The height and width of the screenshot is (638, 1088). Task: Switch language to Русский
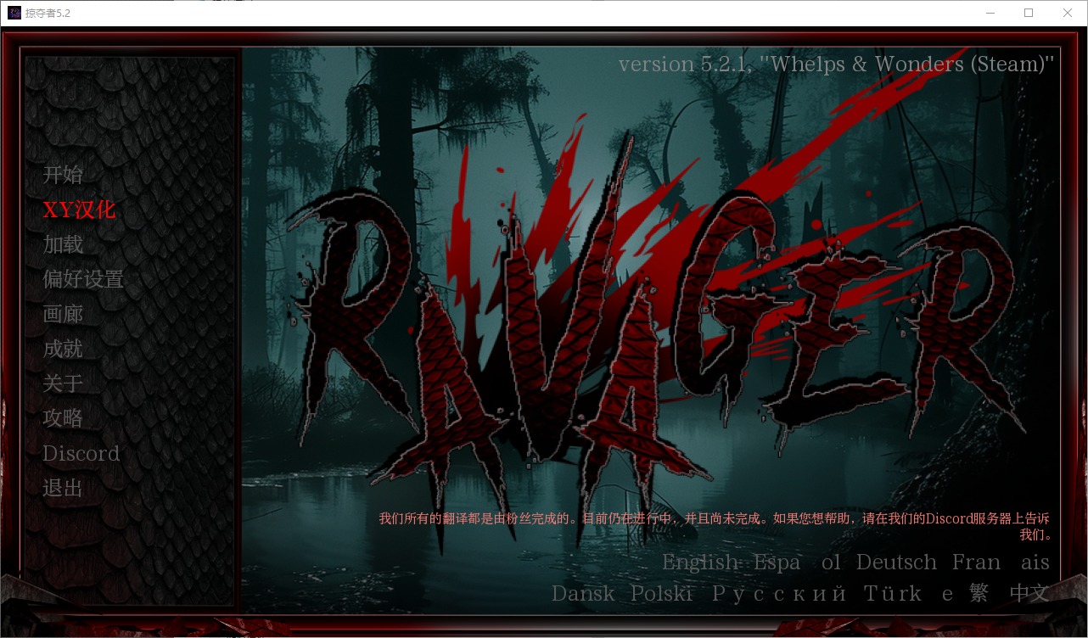(x=779, y=593)
